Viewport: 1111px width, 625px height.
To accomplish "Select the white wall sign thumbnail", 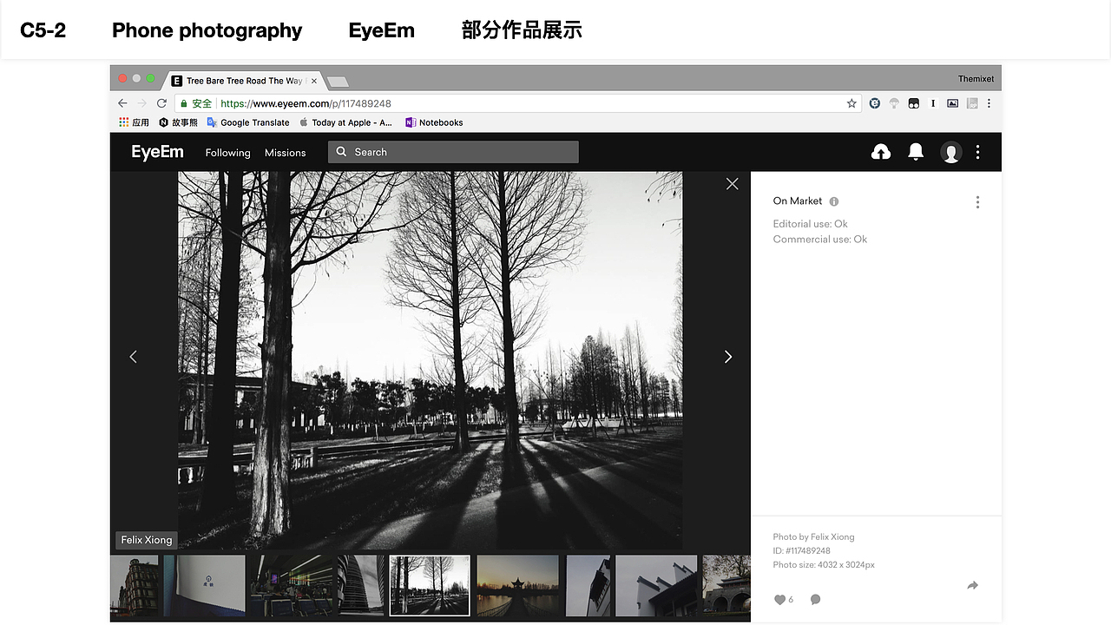I will (205, 586).
